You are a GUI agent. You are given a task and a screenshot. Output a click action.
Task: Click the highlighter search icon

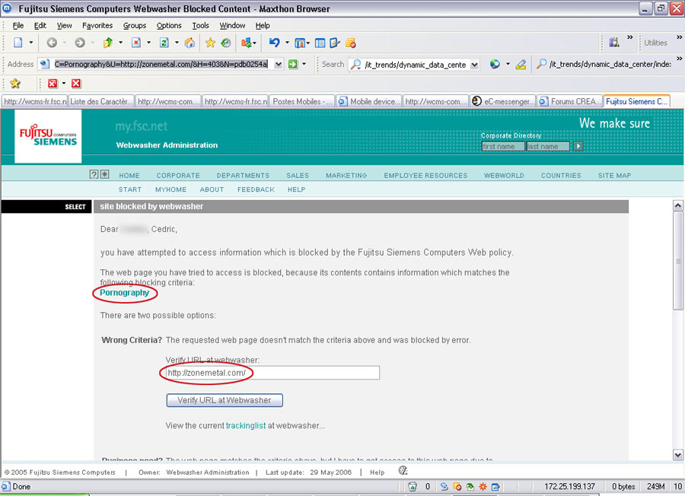coord(521,65)
